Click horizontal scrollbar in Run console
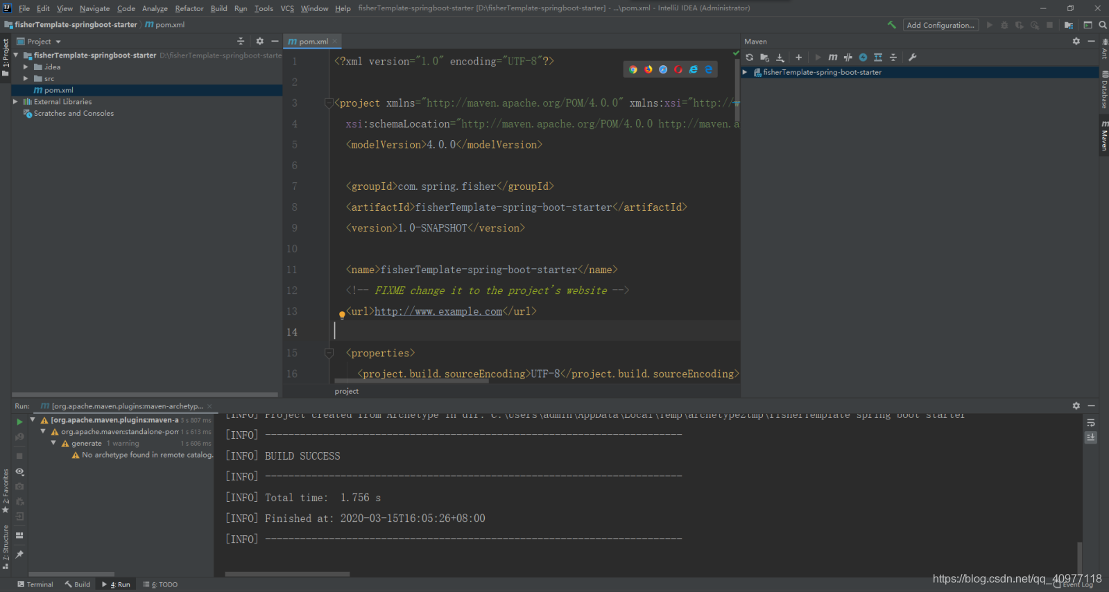This screenshot has height=592, width=1109. (287, 574)
